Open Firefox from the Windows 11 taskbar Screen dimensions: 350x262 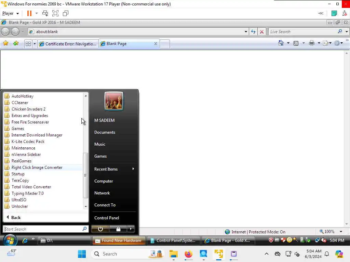(x=188, y=254)
